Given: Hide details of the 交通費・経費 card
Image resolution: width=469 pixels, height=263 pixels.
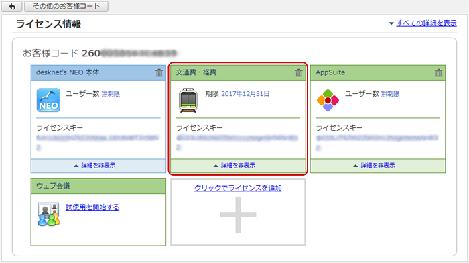Looking at the screenshot, I should pyautogui.click(x=238, y=166).
